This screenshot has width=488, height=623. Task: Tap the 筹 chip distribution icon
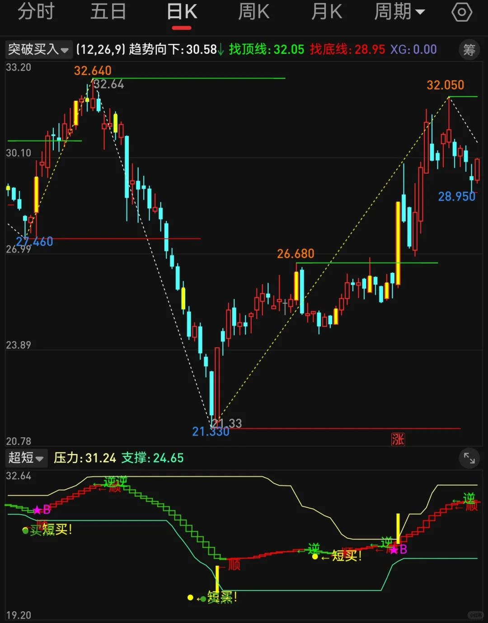(469, 50)
